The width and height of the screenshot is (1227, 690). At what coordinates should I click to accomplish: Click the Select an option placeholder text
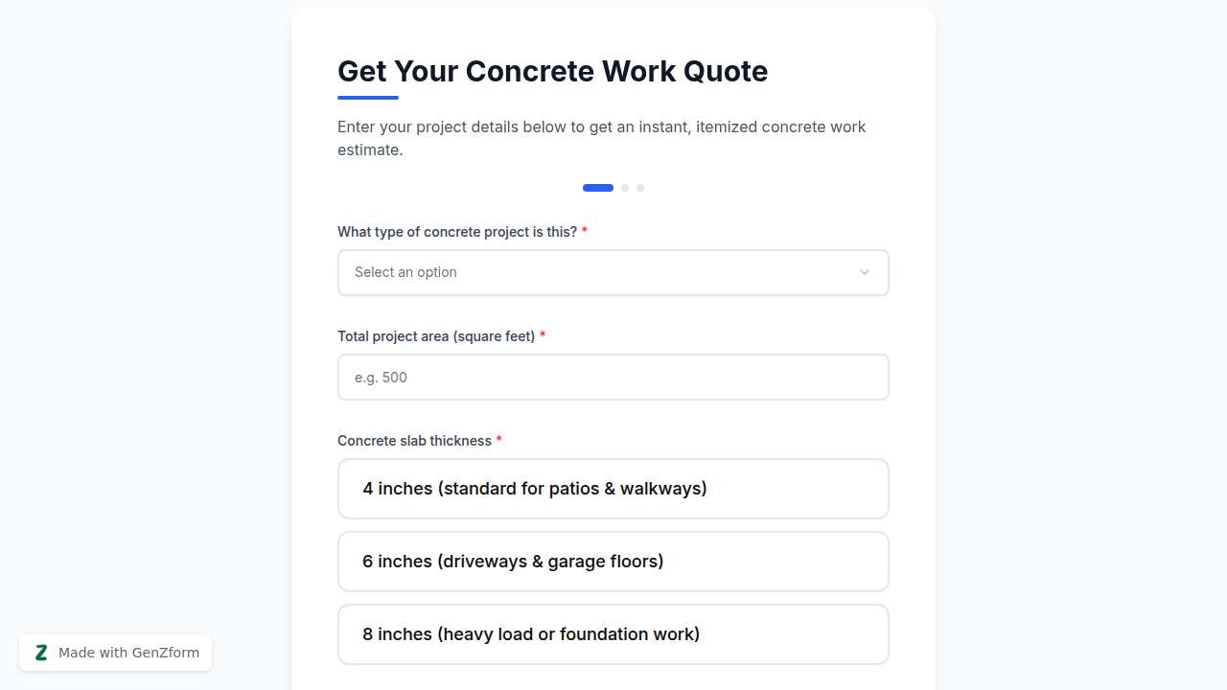(405, 272)
